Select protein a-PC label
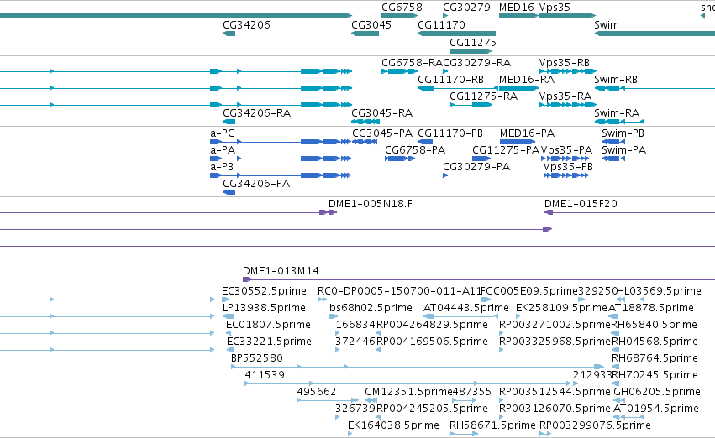Image resolution: width=715 pixels, height=438 pixels. click(222, 134)
